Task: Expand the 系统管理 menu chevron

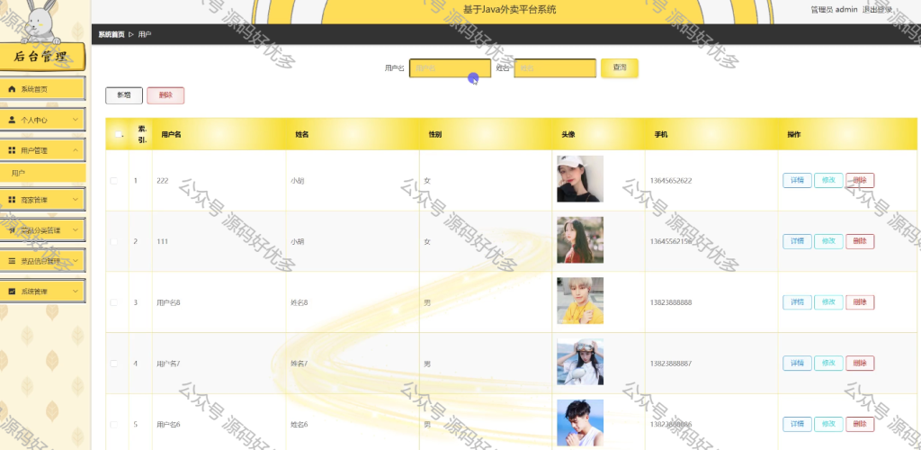Action: 76,292
